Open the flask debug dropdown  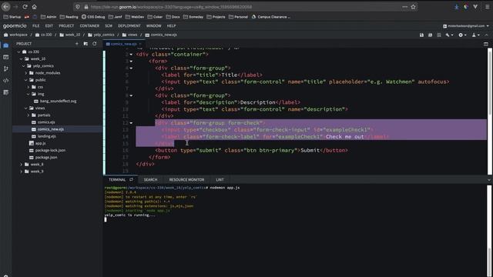pos(475,35)
